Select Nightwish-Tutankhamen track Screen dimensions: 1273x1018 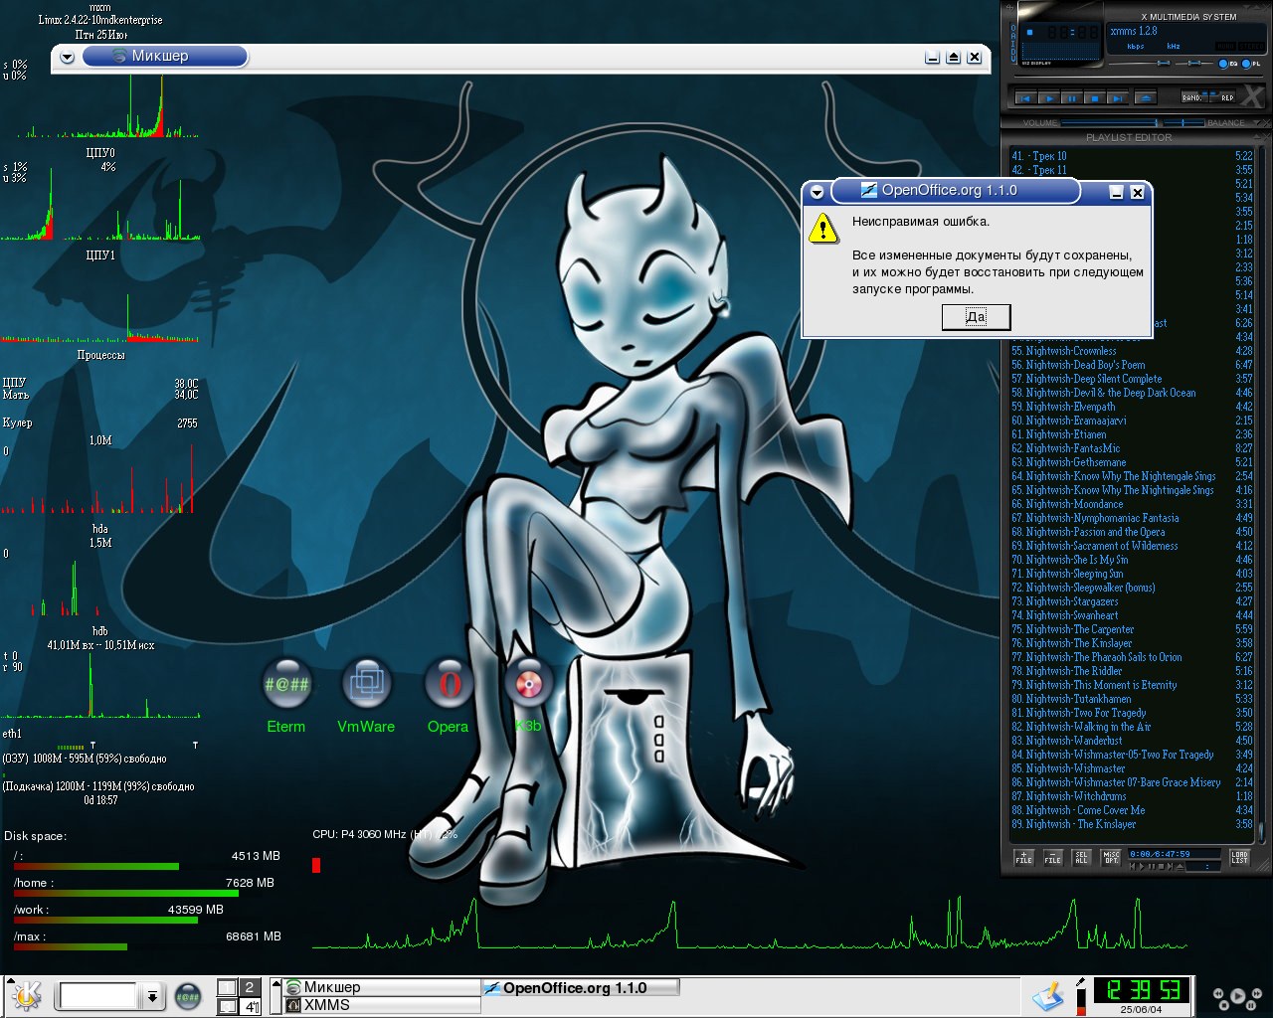click(1132, 699)
